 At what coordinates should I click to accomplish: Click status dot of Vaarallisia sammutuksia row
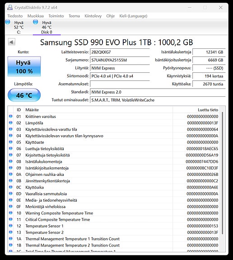pyautogui.click(x=11, y=194)
